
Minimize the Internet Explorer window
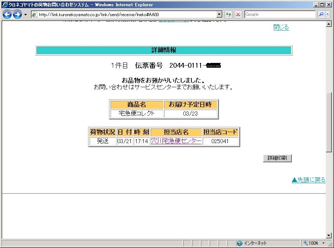click(x=316, y=4)
